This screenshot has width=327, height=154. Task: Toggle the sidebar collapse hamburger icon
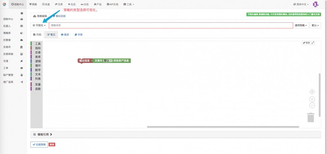click(x=22, y=13)
